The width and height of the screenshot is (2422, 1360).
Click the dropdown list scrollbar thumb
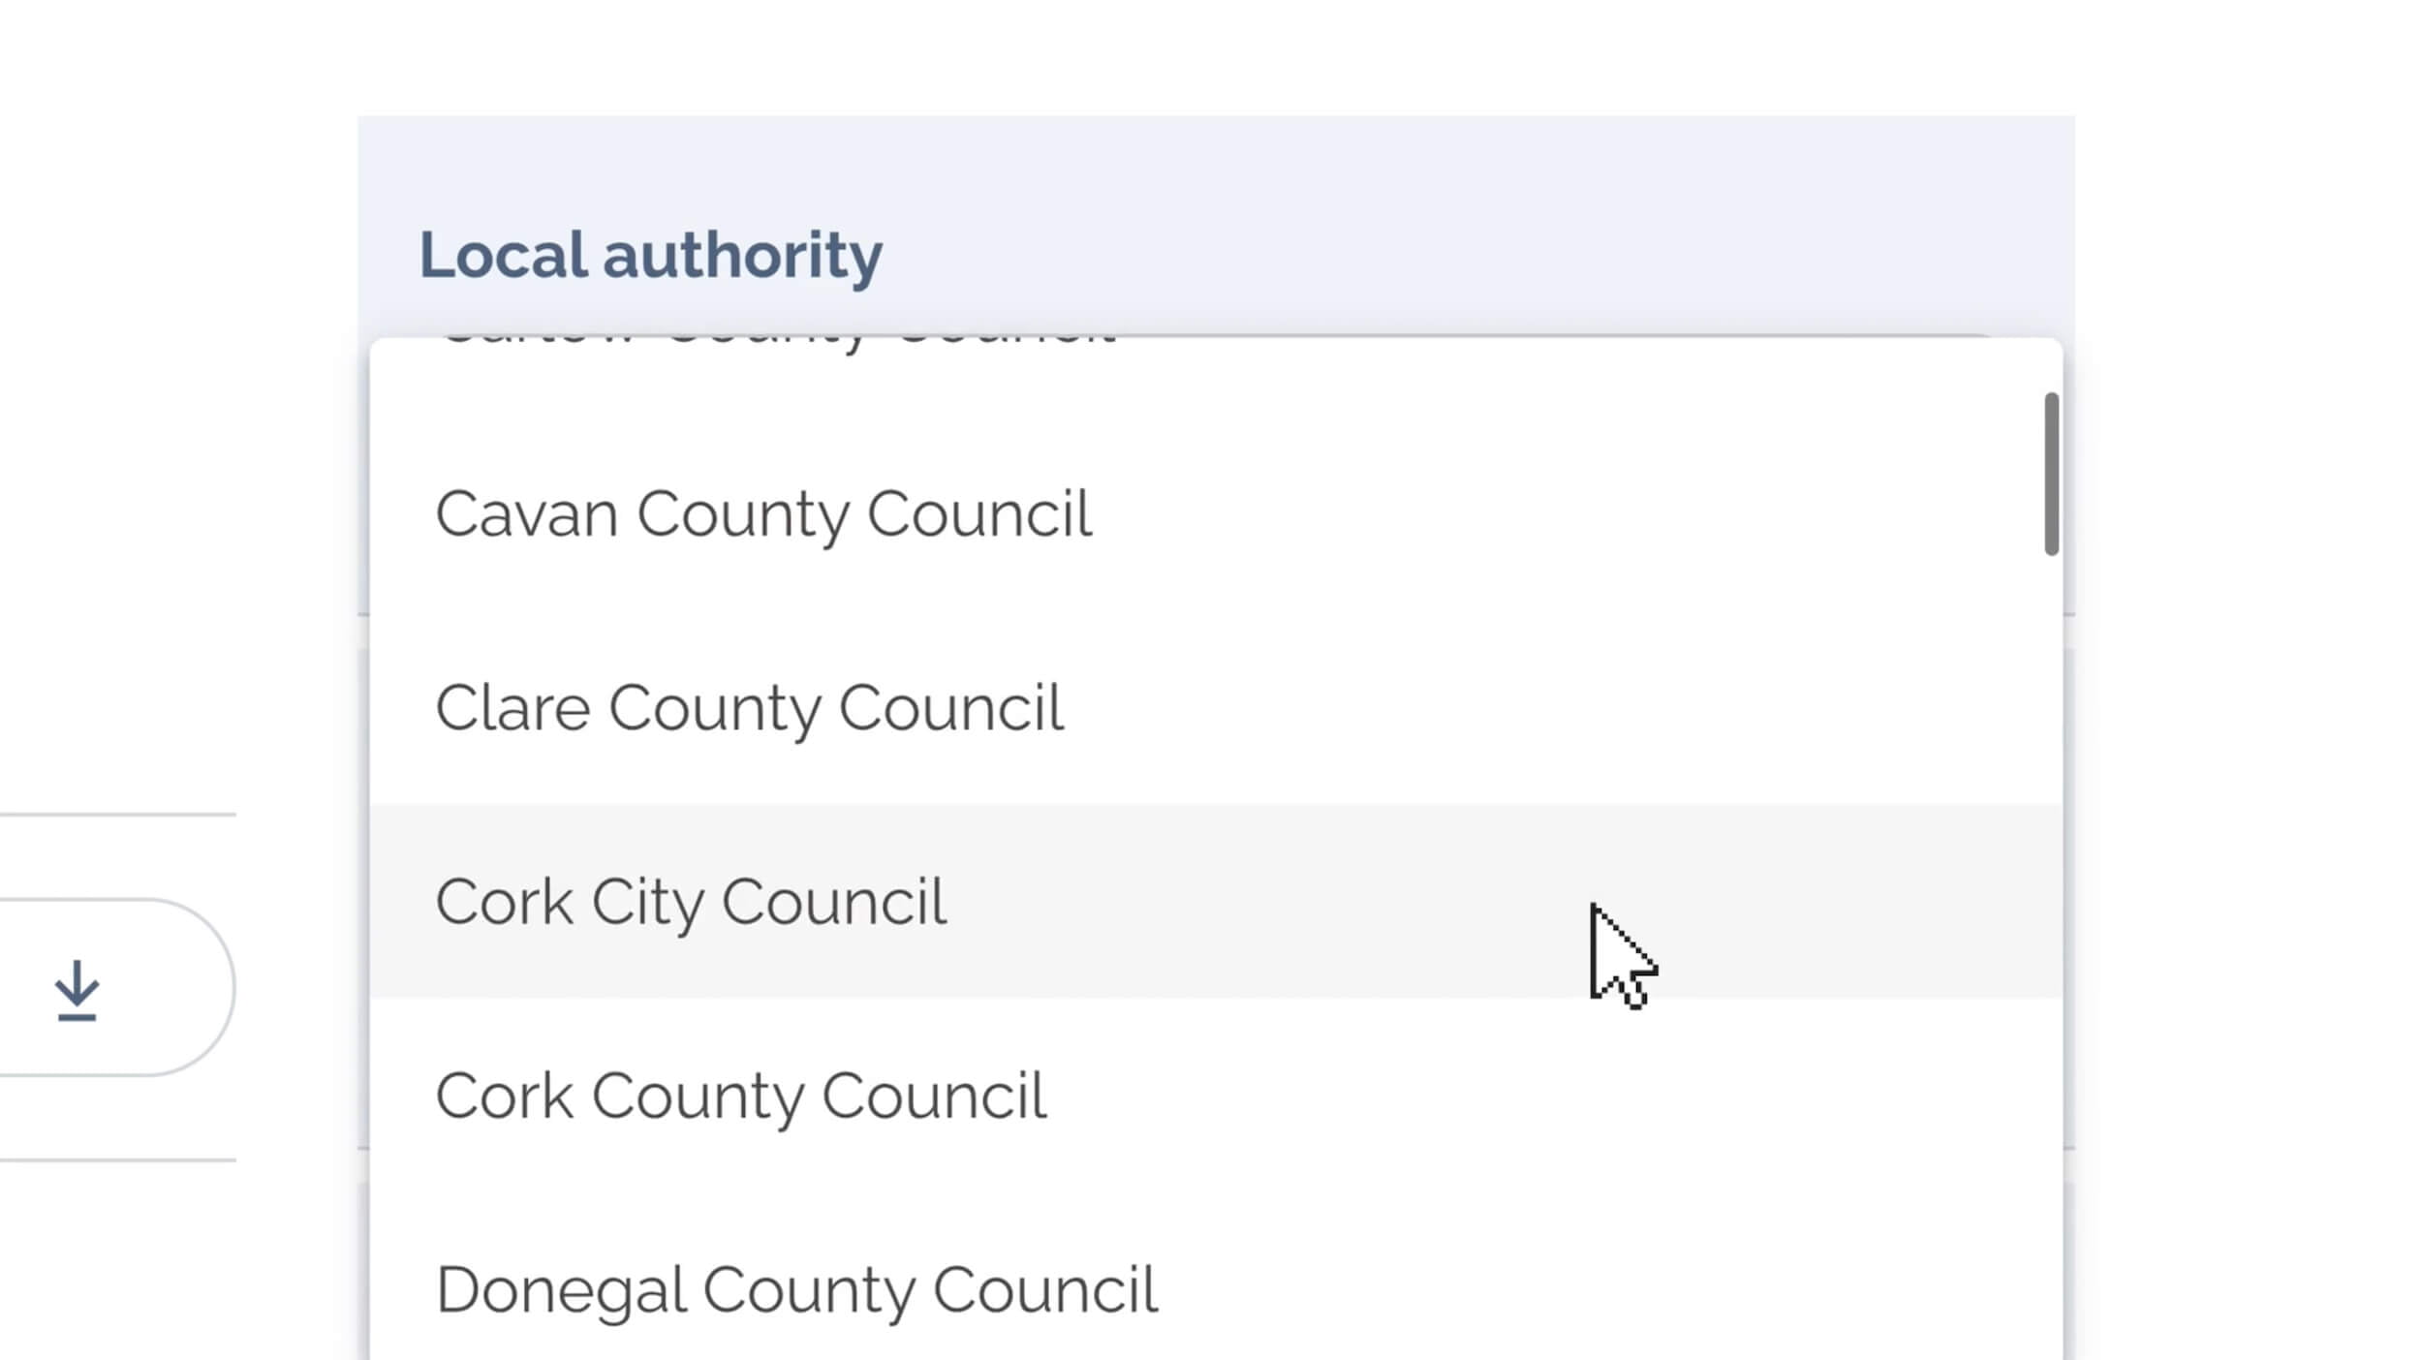(2051, 474)
